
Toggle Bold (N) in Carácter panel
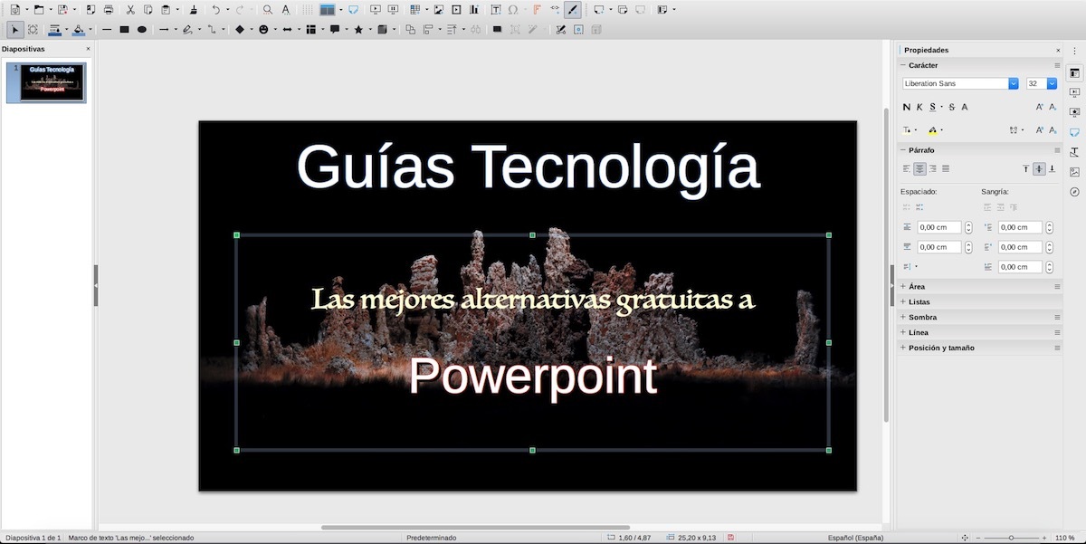click(x=907, y=107)
